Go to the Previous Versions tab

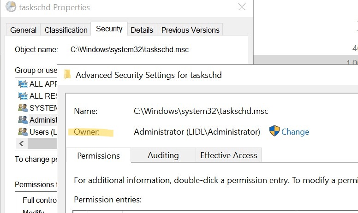(190, 30)
